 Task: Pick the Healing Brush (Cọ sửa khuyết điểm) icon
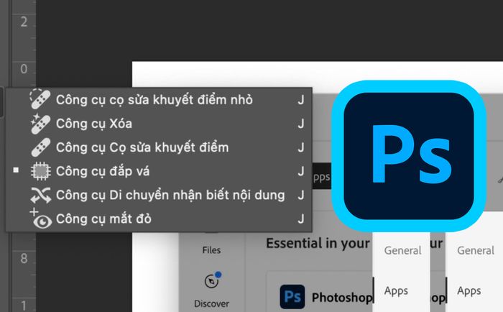[41, 147]
